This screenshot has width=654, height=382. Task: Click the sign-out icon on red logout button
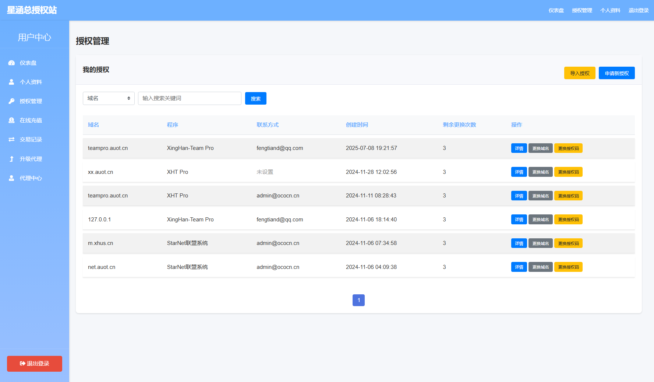click(x=22, y=364)
